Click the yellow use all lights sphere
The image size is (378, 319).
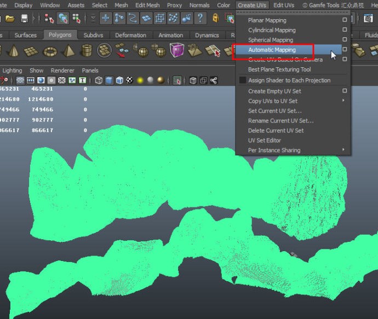[x=140, y=80]
